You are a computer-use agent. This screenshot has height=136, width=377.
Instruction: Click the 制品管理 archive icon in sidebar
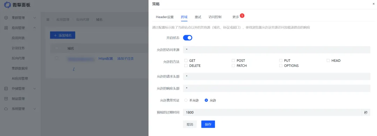click(6, 99)
